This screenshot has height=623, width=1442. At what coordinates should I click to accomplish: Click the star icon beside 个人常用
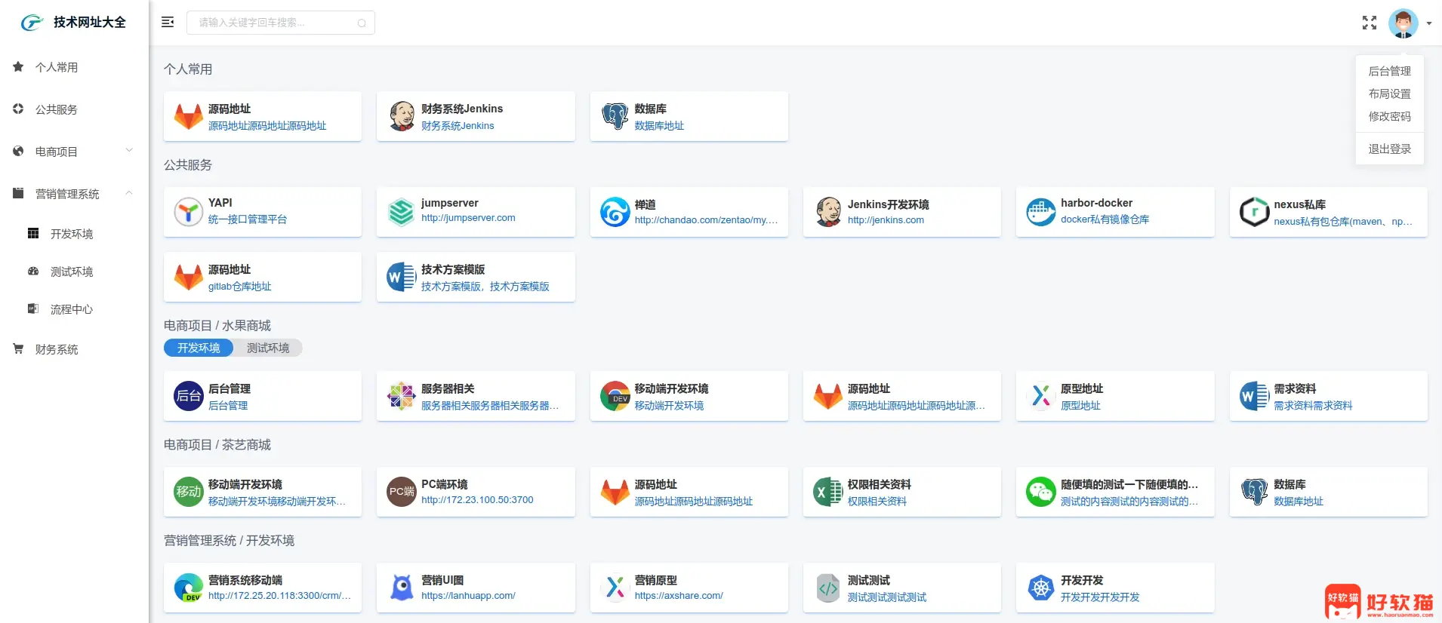tap(18, 66)
